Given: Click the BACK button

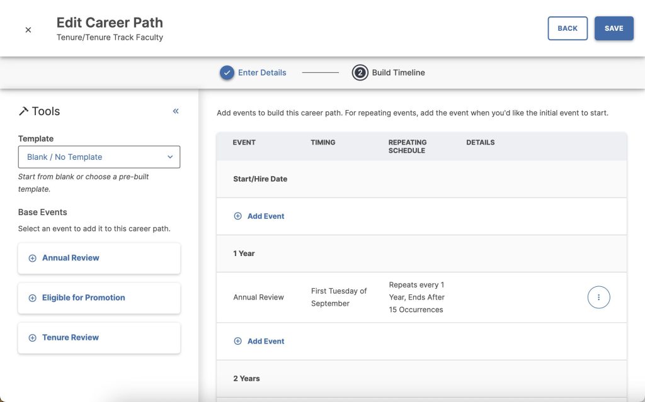Looking at the screenshot, I should 568,28.
